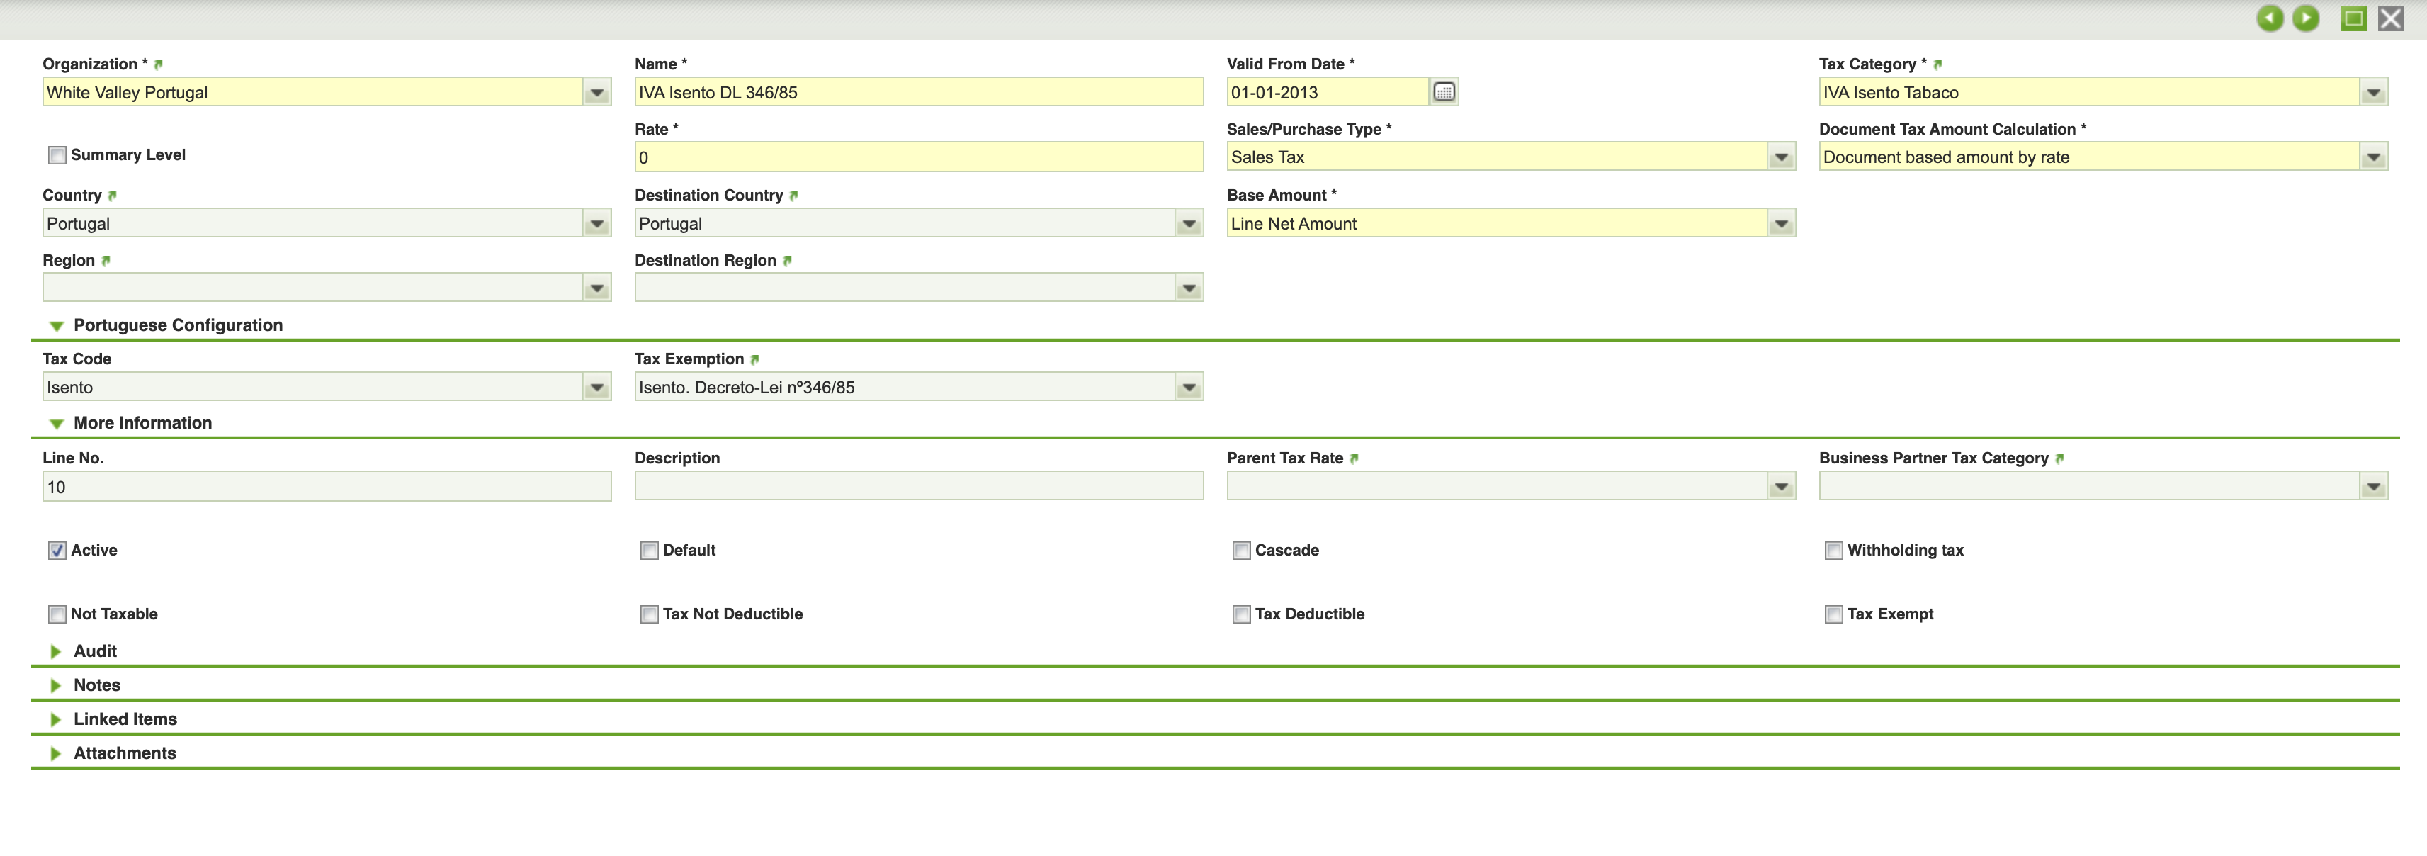Open the Base Amount dropdown list
This screenshot has height=856, width=2427.
(1781, 225)
